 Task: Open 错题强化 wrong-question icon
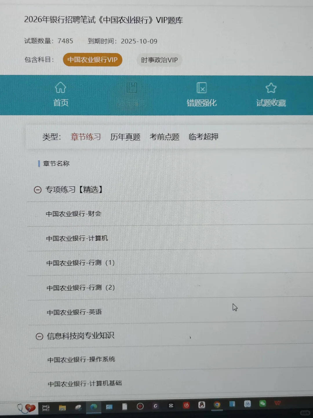[201, 88]
